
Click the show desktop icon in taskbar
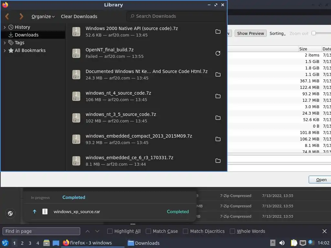click(x=56, y=243)
